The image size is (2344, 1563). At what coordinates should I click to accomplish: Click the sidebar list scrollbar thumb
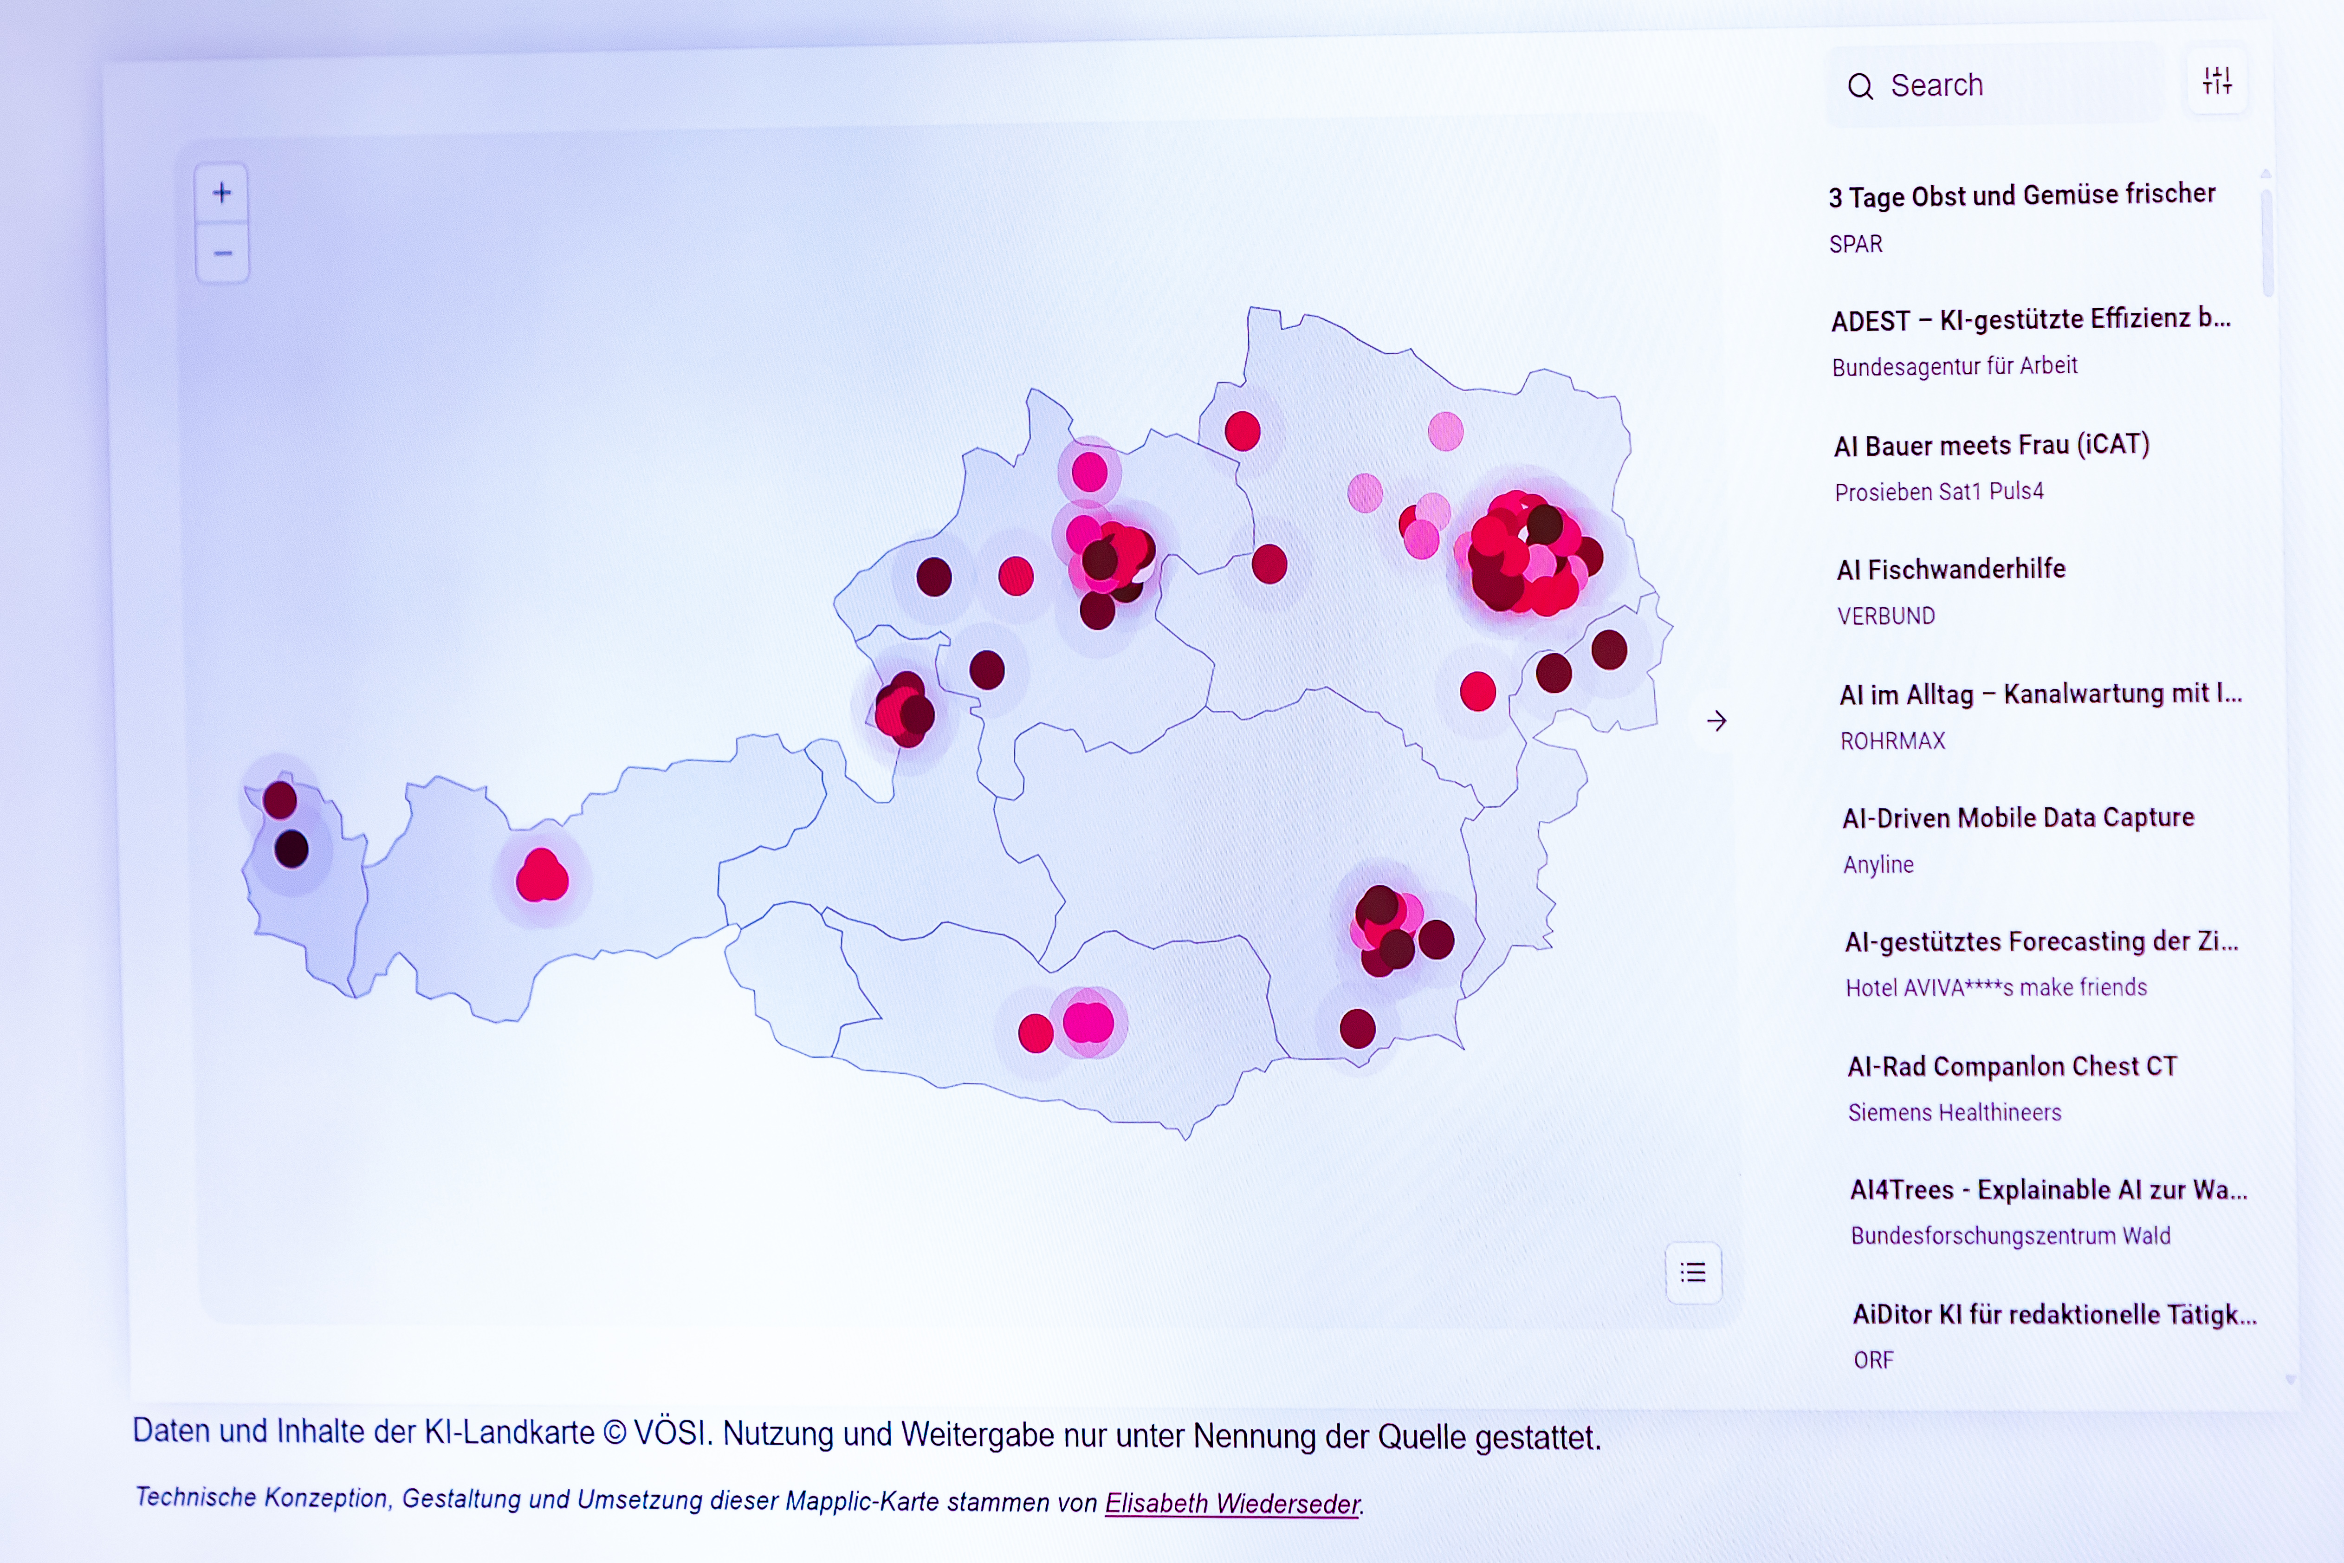[x=2267, y=243]
